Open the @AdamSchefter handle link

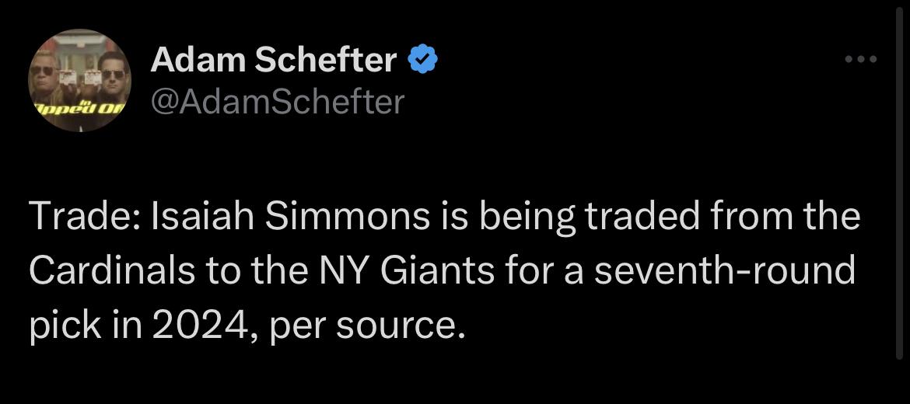coord(278,101)
